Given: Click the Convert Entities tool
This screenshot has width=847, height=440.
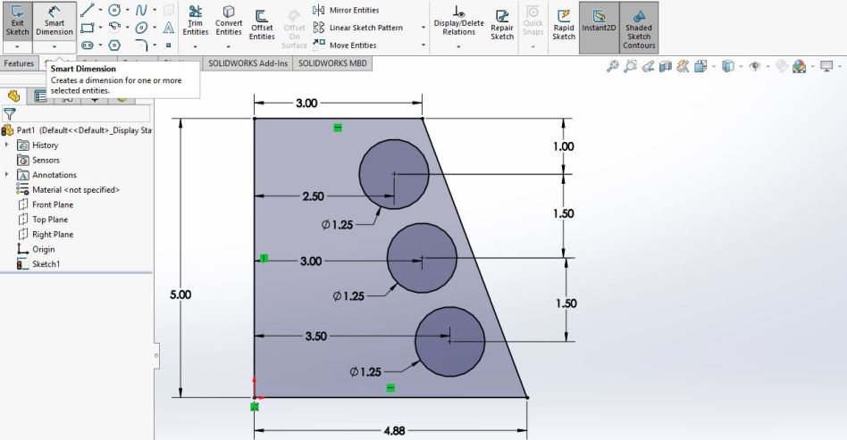Looking at the screenshot, I should [x=229, y=21].
